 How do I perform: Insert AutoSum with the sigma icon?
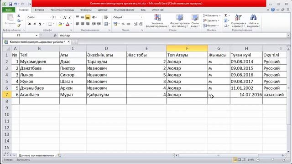[226, 15]
